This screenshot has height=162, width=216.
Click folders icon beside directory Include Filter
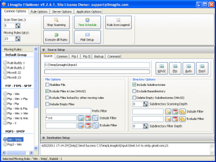(183, 111)
